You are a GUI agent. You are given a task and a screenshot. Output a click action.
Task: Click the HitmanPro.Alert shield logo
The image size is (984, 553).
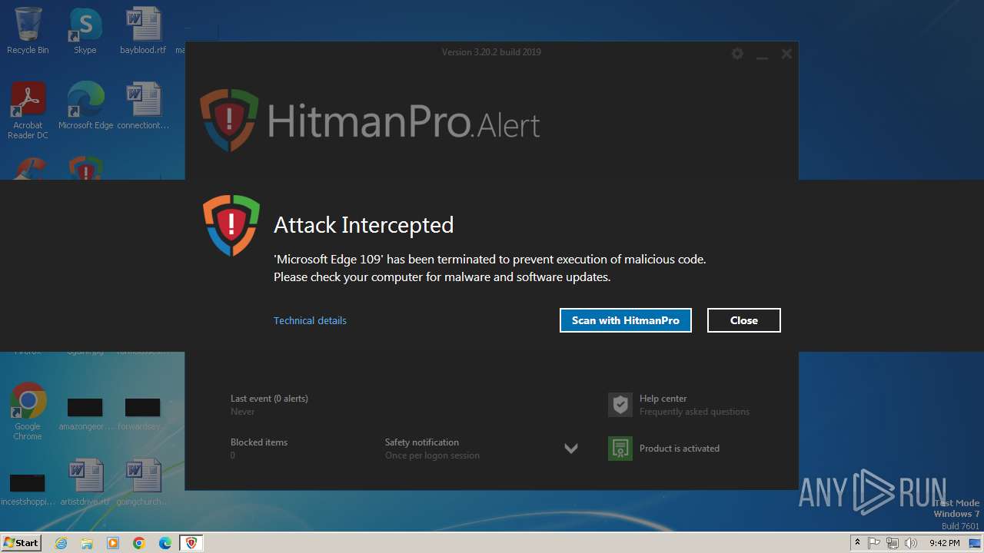229,121
